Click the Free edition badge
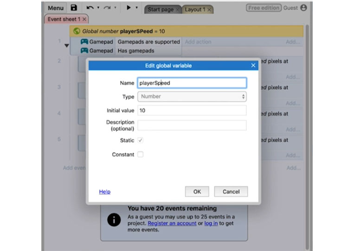Viewport: 354px width, 251px height. [264, 8]
